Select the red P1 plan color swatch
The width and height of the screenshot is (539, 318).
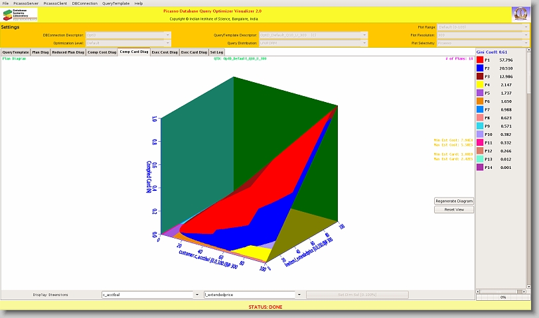click(x=480, y=60)
